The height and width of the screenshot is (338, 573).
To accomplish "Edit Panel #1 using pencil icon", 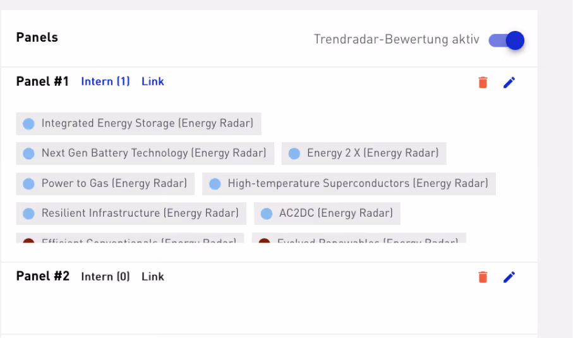I will (x=509, y=82).
